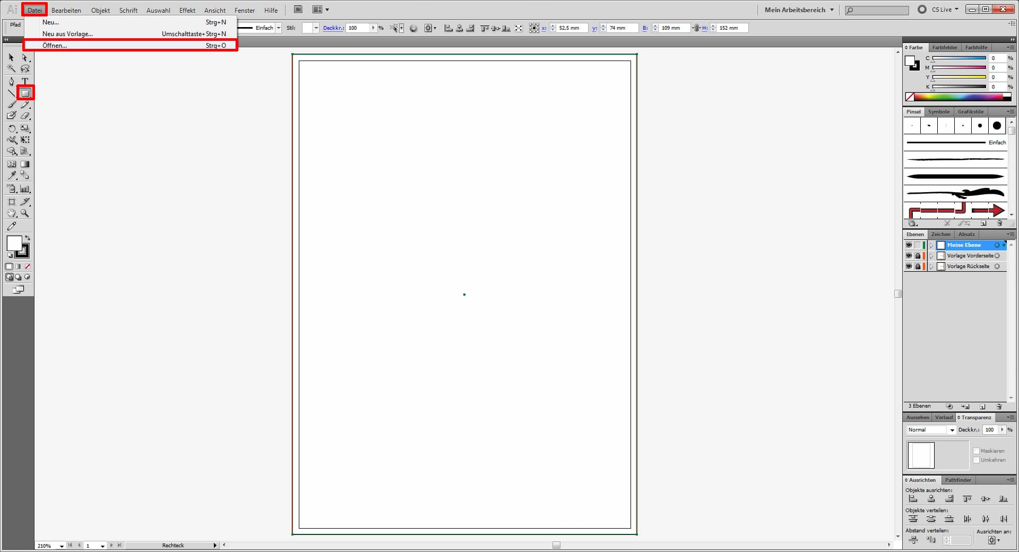Click the CMYK color spectrum bar
1019x552 pixels.
point(958,97)
